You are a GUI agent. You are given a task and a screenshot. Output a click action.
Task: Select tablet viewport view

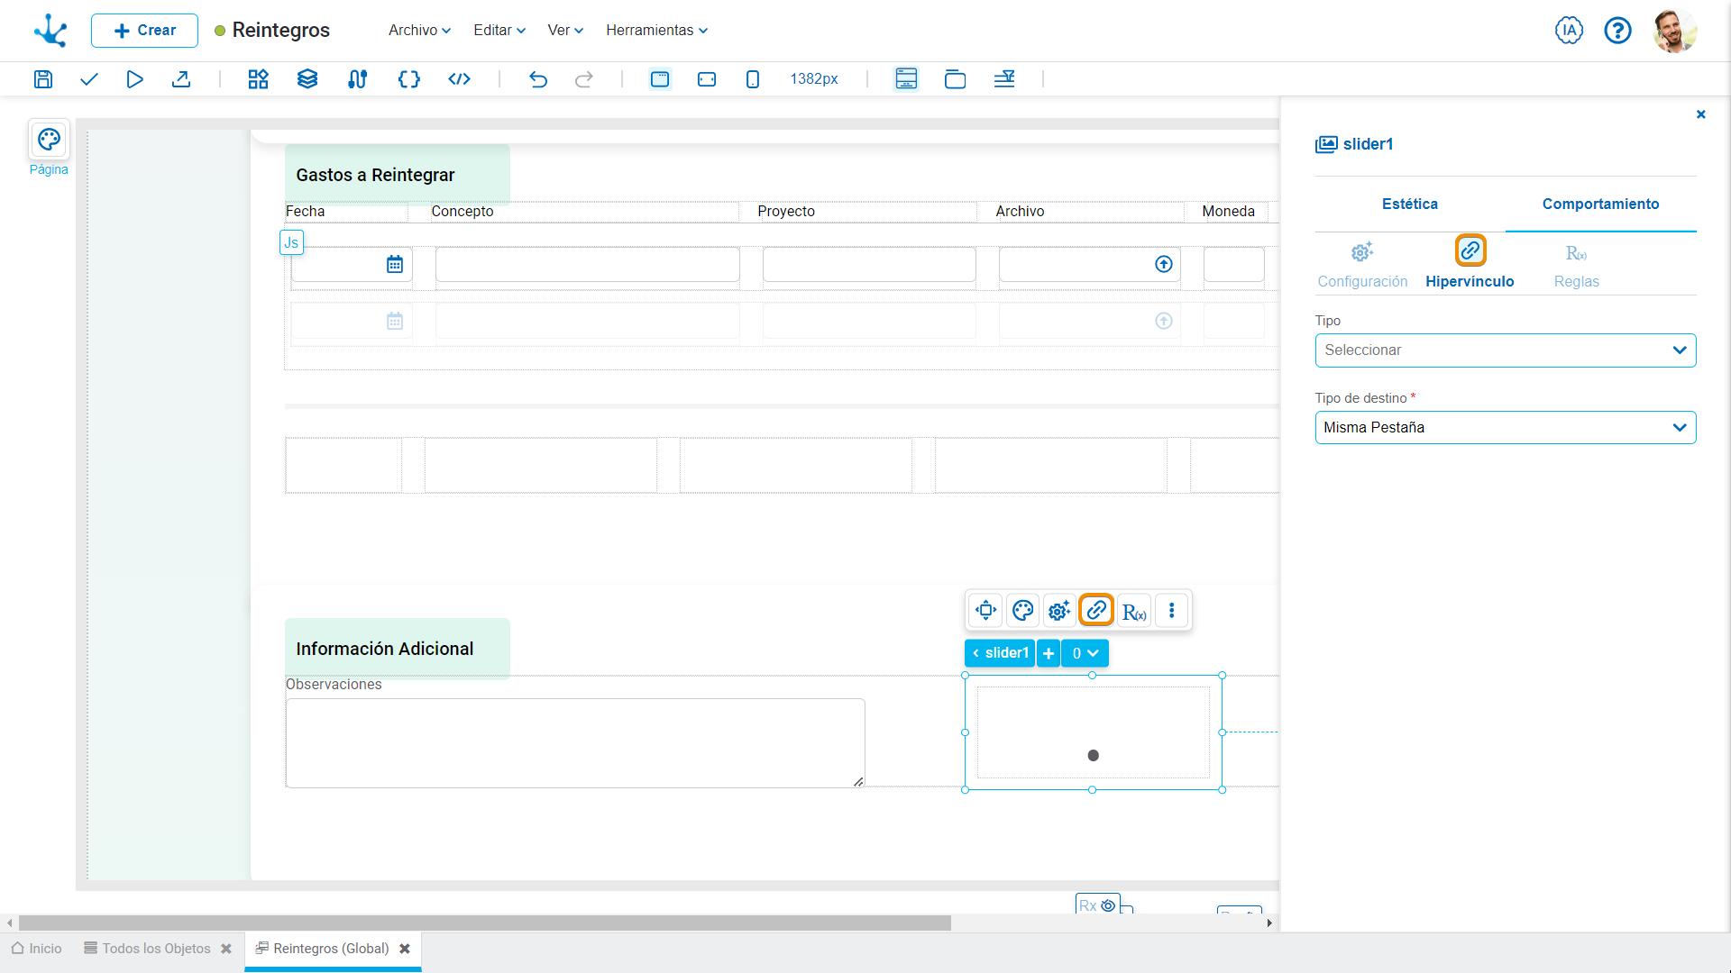click(x=707, y=79)
